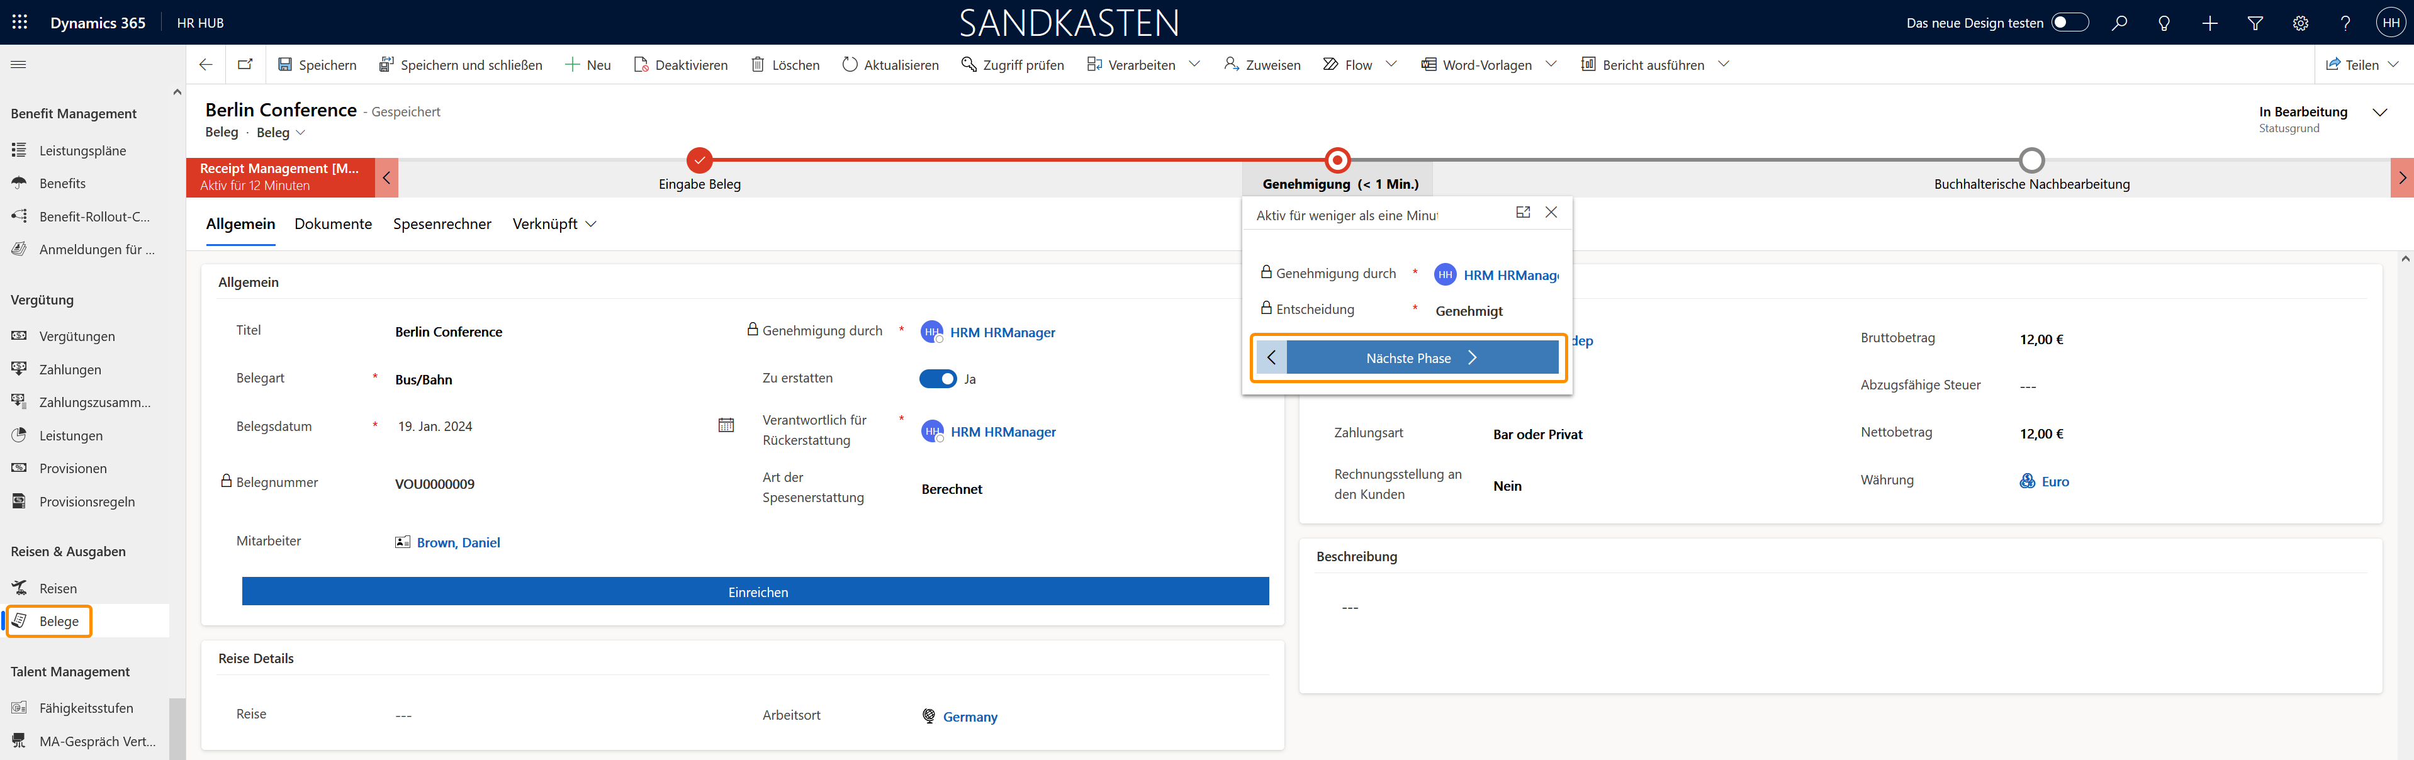Open the Dynamics 365 app launcher grid
The width and height of the screenshot is (2414, 760).
click(x=20, y=23)
